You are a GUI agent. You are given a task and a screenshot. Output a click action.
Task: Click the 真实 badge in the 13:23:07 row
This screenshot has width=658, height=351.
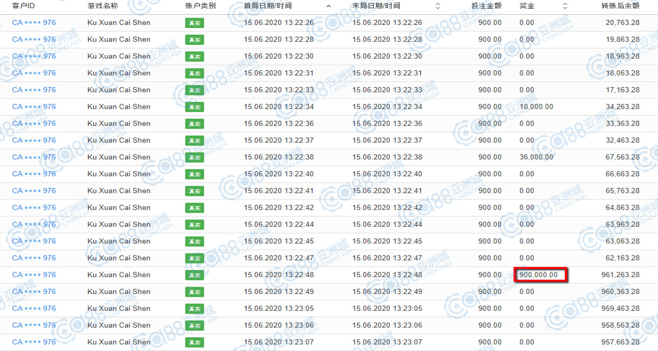[194, 343]
